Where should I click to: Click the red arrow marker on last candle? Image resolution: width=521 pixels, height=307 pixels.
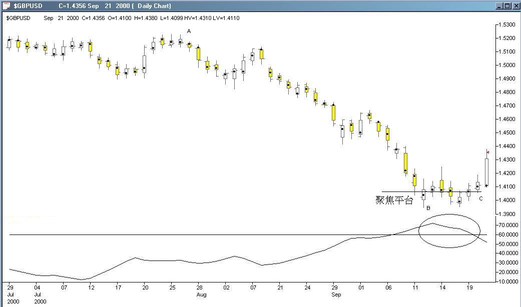coord(487,152)
